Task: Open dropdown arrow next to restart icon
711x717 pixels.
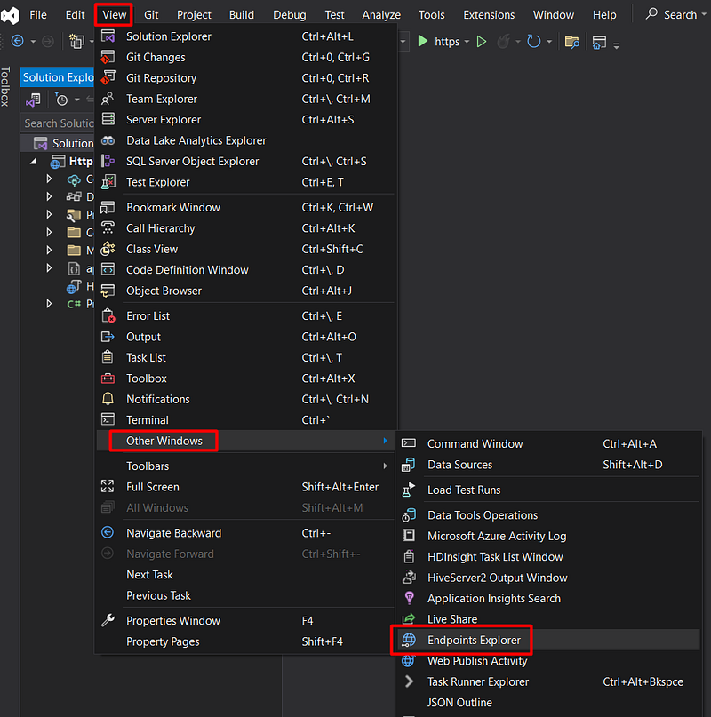Action: coord(549,42)
